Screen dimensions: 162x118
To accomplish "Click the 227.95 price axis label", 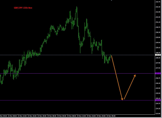I will coord(158,63).
